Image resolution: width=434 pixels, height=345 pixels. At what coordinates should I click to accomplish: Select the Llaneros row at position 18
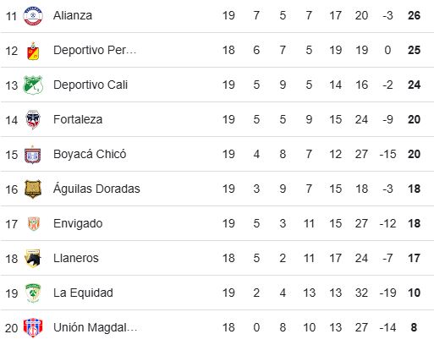pos(217,258)
